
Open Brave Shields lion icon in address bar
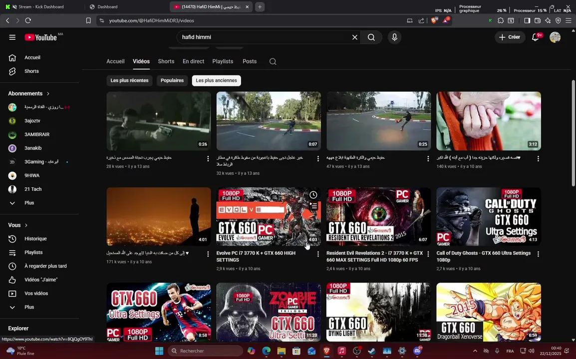coord(434,20)
